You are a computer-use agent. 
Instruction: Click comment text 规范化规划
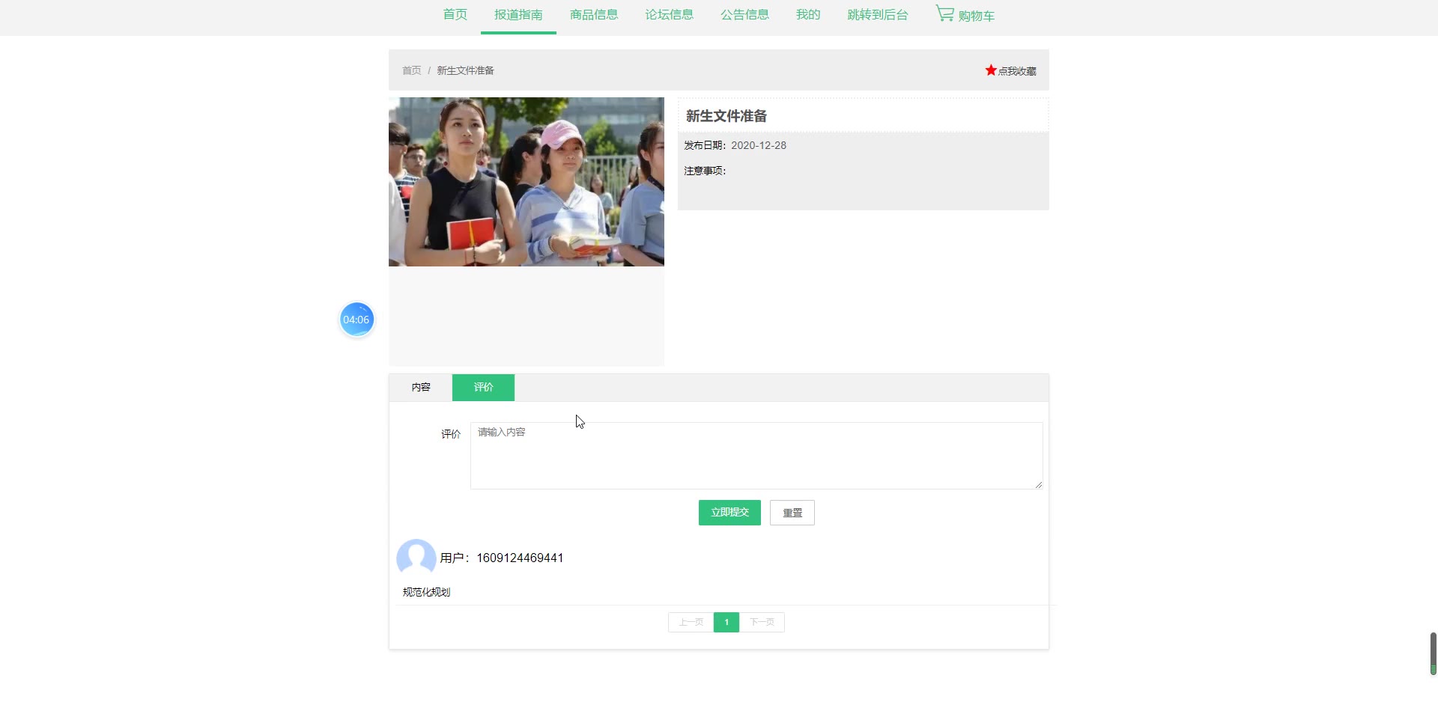[426, 592]
